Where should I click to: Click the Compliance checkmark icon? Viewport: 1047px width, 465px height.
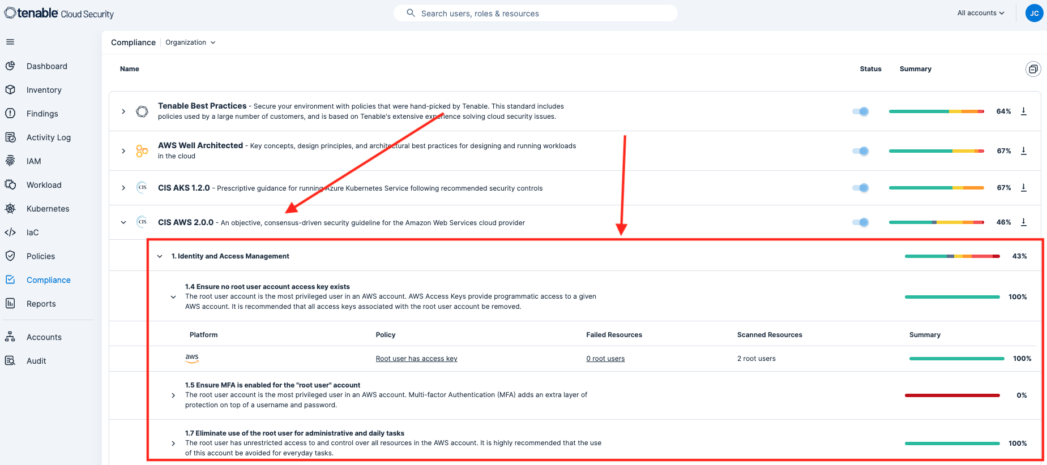click(x=10, y=280)
